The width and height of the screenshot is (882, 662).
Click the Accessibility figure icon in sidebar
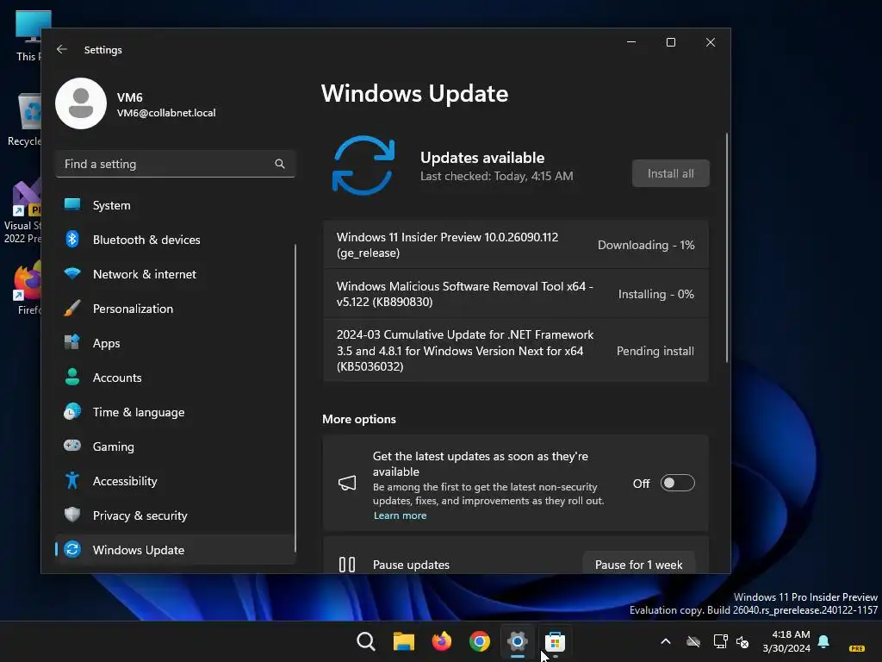[72, 480]
